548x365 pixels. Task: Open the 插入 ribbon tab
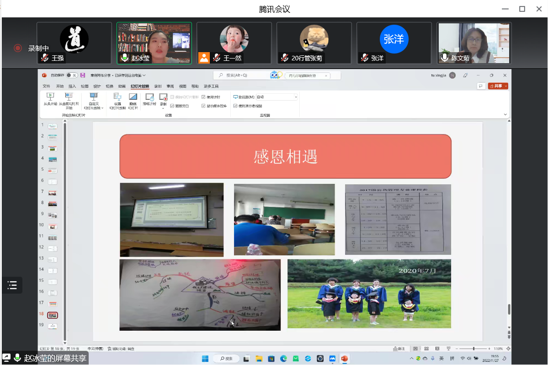pos(72,86)
